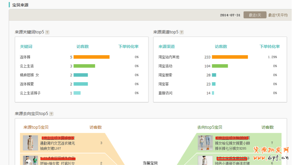292x165 pixels.
Task: Open the second destination product thumbnail
Action: 205,160
